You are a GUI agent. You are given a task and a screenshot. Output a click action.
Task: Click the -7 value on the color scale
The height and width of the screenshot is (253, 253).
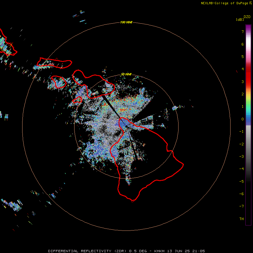241,206
